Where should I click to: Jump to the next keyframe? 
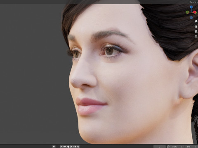[x=75, y=147]
